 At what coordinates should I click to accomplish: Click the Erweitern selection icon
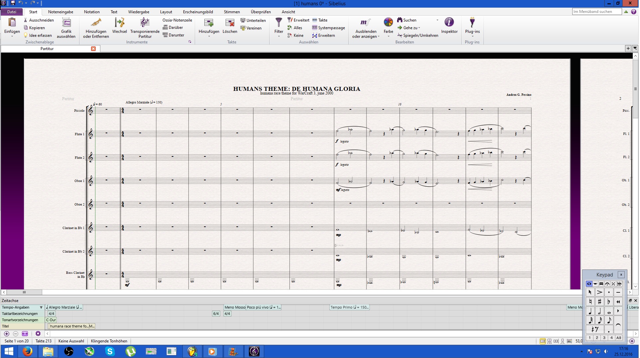(314, 35)
